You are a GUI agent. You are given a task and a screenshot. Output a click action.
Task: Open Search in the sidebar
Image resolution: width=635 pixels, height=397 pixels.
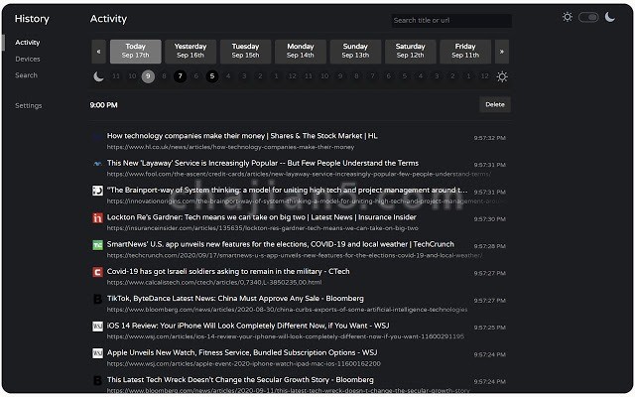tap(26, 75)
